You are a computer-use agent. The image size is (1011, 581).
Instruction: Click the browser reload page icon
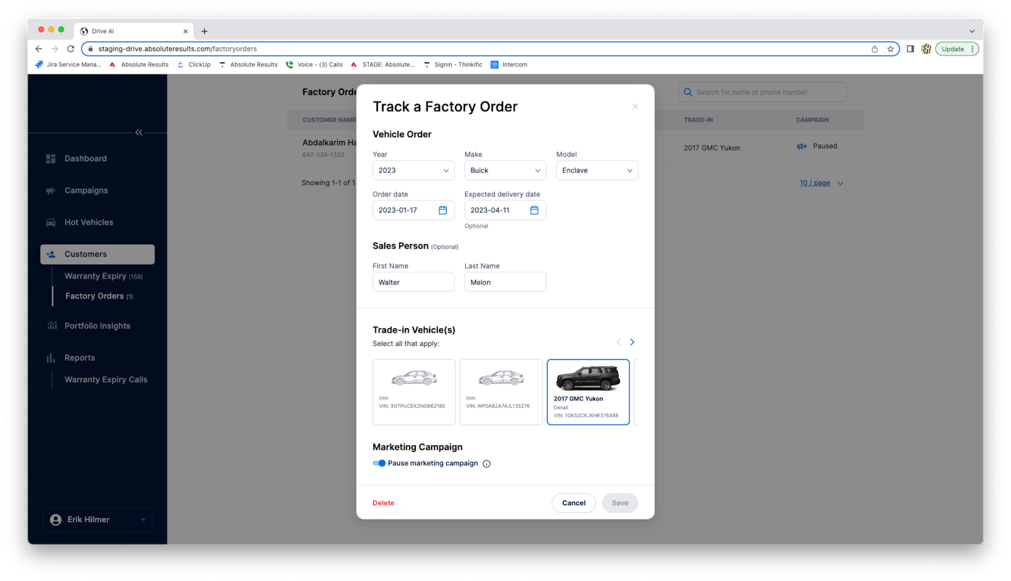[x=71, y=49]
